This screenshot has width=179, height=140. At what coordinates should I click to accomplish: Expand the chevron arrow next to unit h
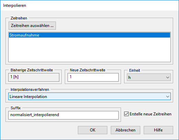[168, 78]
